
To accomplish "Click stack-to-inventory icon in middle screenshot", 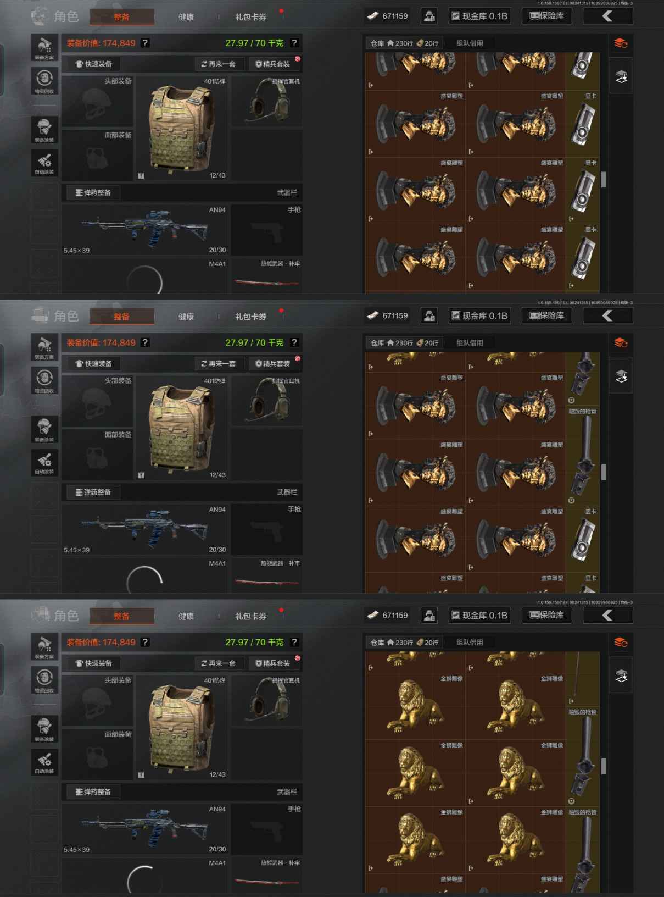I will tap(621, 376).
